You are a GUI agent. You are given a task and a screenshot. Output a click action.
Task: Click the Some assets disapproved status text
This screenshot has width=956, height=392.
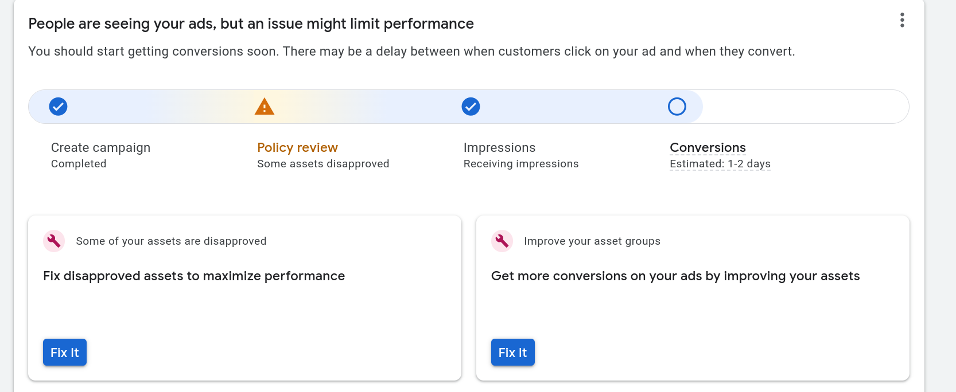(x=323, y=164)
